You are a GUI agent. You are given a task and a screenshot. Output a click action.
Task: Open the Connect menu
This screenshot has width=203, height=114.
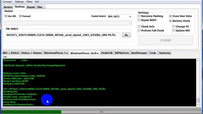point(7,2)
